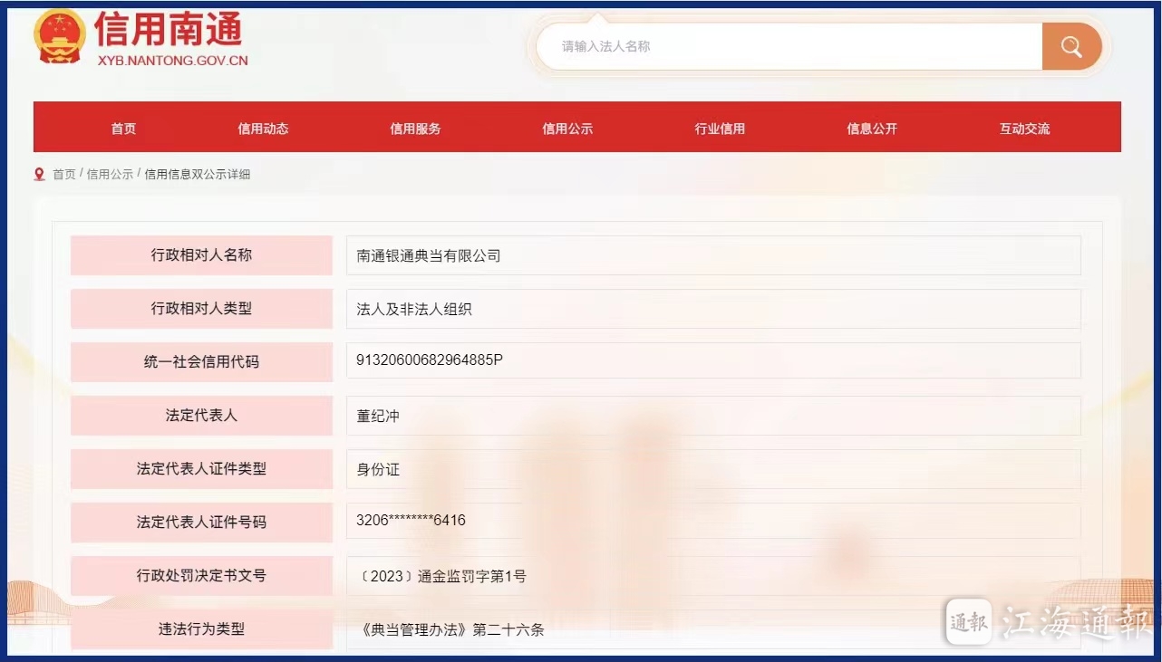The width and height of the screenshot is (1162, 662).
Task: Go to 信用公示 in the breadcrumb
Action: point(110,174)
